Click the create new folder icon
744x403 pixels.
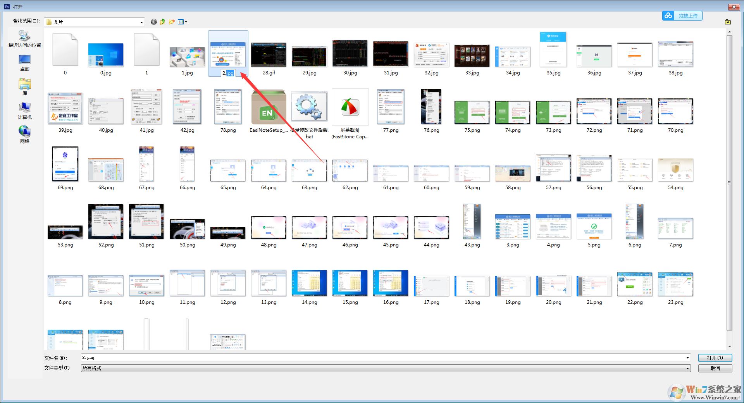[x=172, y=22]
